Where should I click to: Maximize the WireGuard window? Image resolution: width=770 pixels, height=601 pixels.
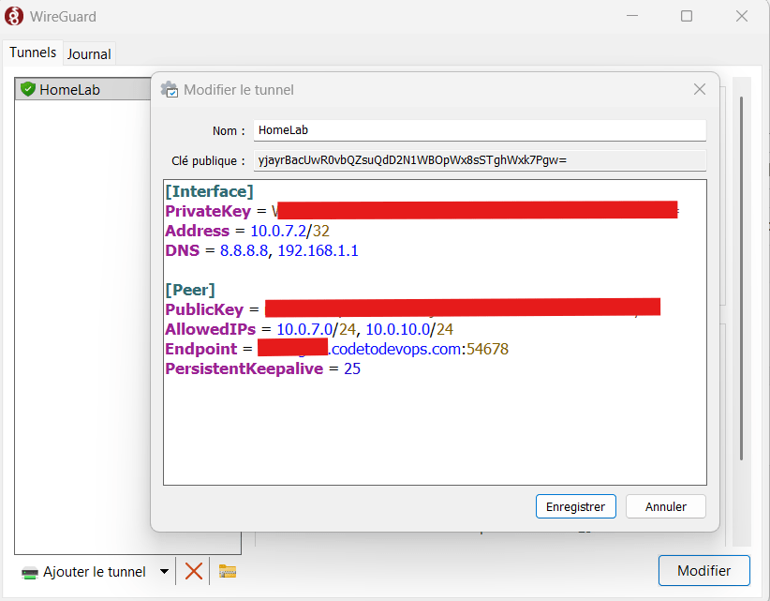pos(687,16)
